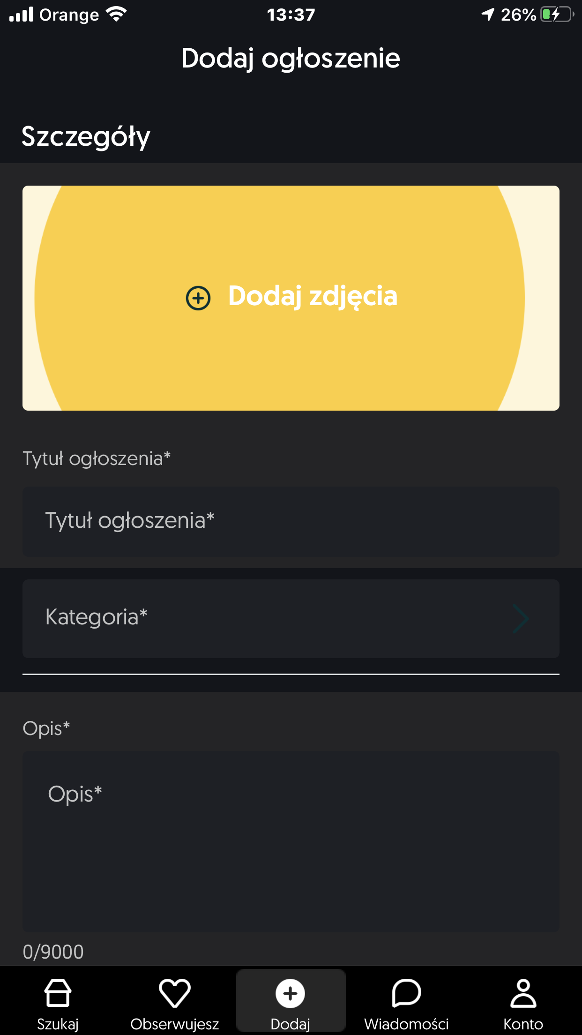This screenshot has height=1035, width=582.
Task: Tap the Konto person icon
Action: click(523, 993)
